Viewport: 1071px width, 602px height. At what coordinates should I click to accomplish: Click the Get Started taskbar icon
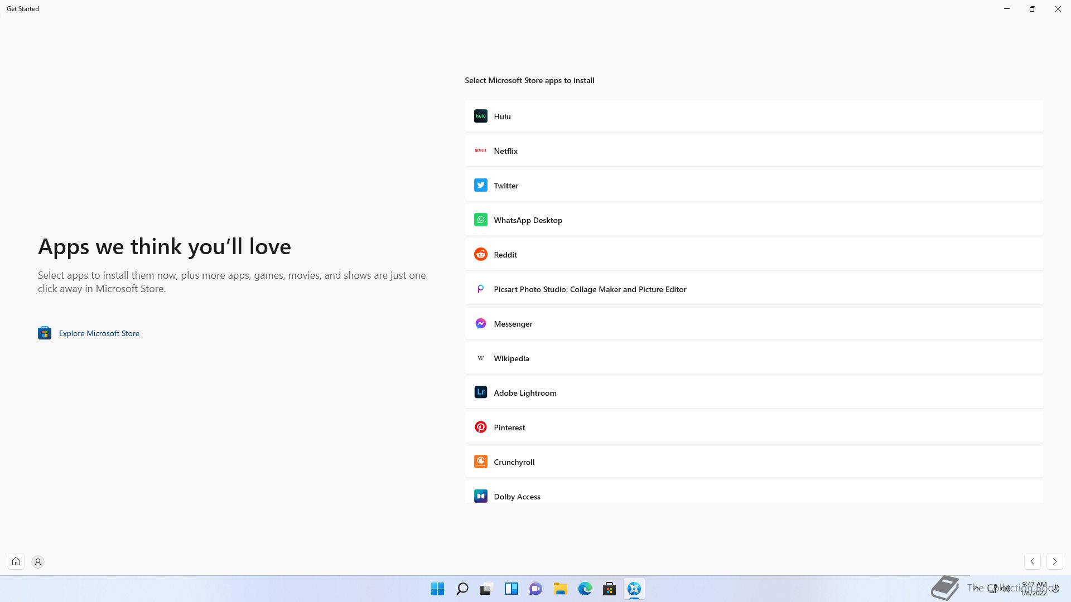[x=634, y=589]
